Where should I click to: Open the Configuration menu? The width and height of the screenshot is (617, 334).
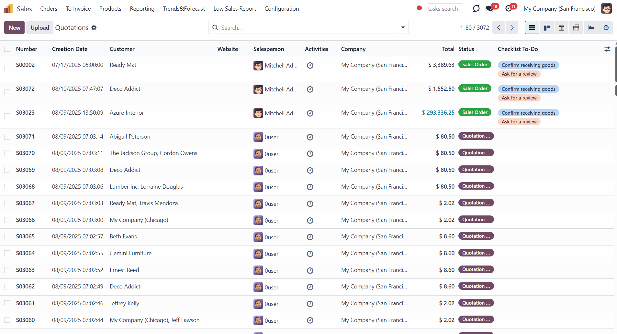point(282,9)
